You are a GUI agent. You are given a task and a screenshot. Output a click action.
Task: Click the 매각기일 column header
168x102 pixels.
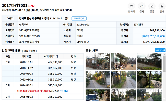click(26, 56)
